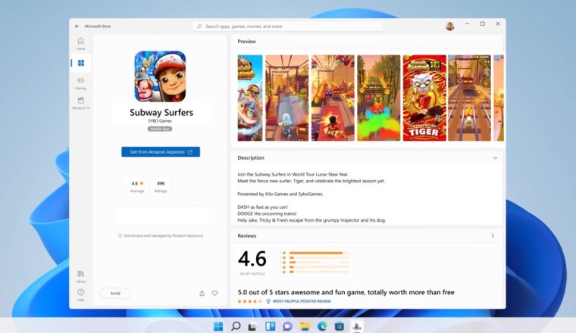Click the review's star rating row
This screenshot has height=333, width=576.
pyautogui.click(x=250, y=301)
